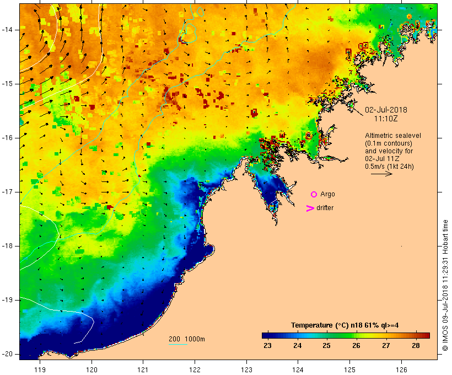This screenshot has height=375, width=452.
Task: Click the longitude axis label '121'
Action: 143,369
